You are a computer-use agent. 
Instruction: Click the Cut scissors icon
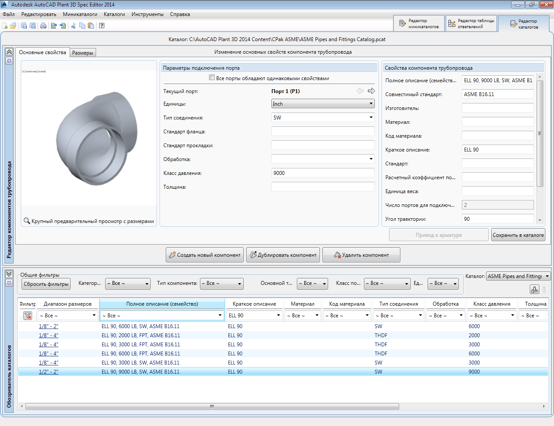pyautogui.click(x=73, y=26)
